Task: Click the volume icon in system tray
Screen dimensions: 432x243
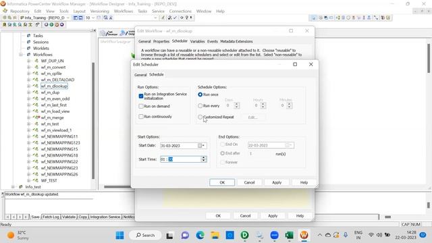Action: (x=379, y=235)
